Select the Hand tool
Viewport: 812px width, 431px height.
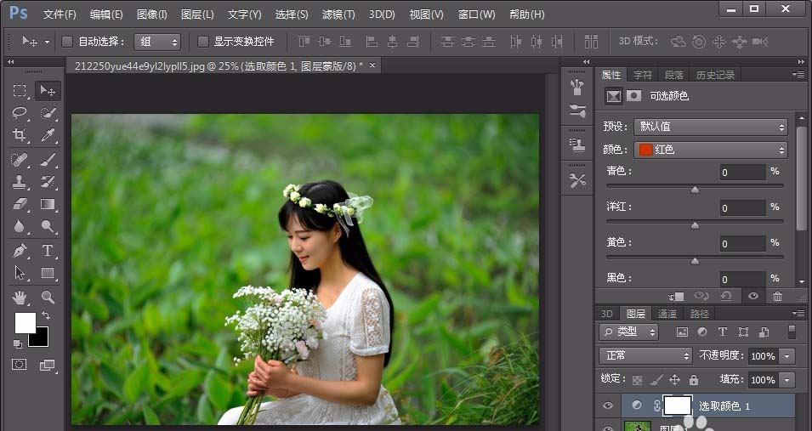point(20,298)
